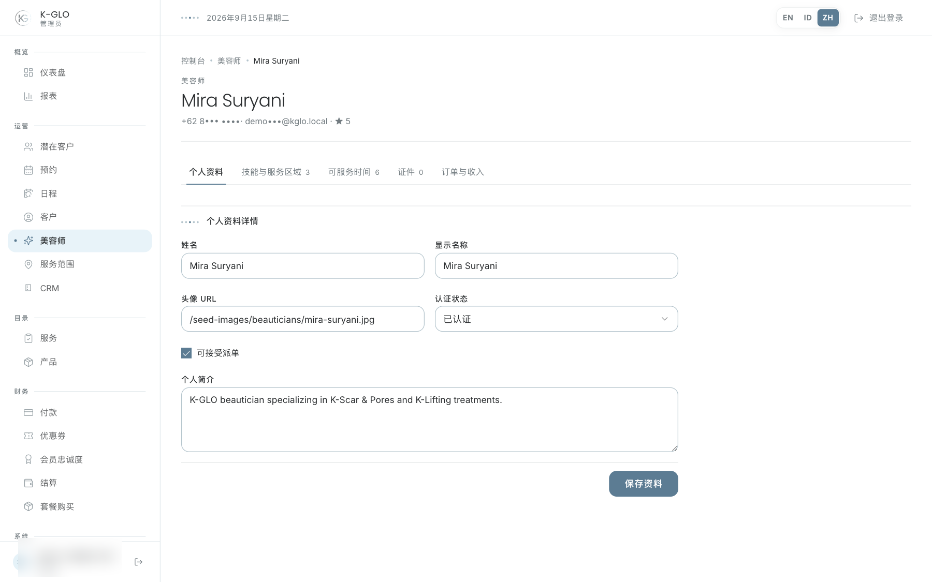Select the 美容师 sparkle icon
Image resolution: width=932 pixels, height=582 pixels.
point(28,241)
